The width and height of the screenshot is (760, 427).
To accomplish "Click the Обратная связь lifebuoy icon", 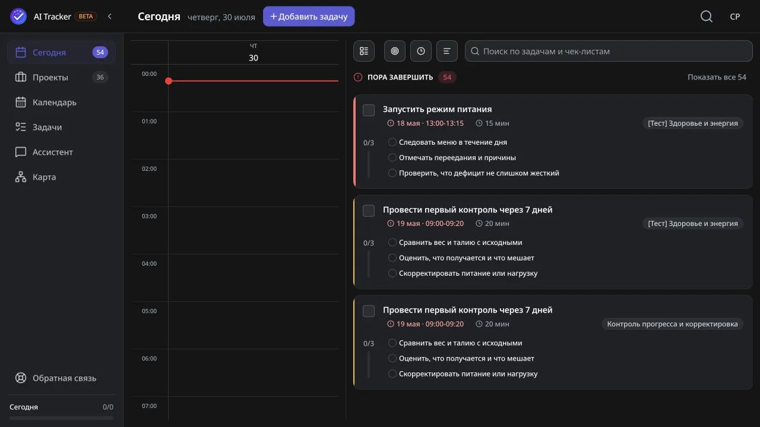I will (21, 378).
